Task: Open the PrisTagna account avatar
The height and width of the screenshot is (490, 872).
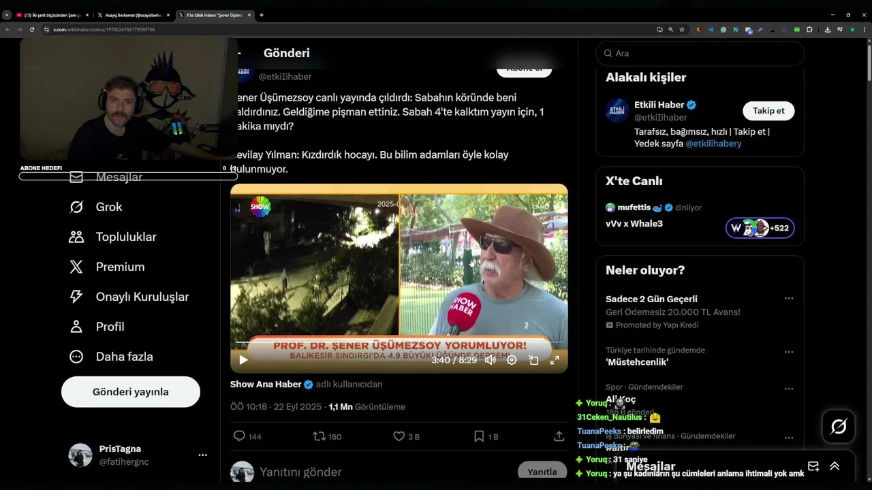Action: tap(80, 455)
